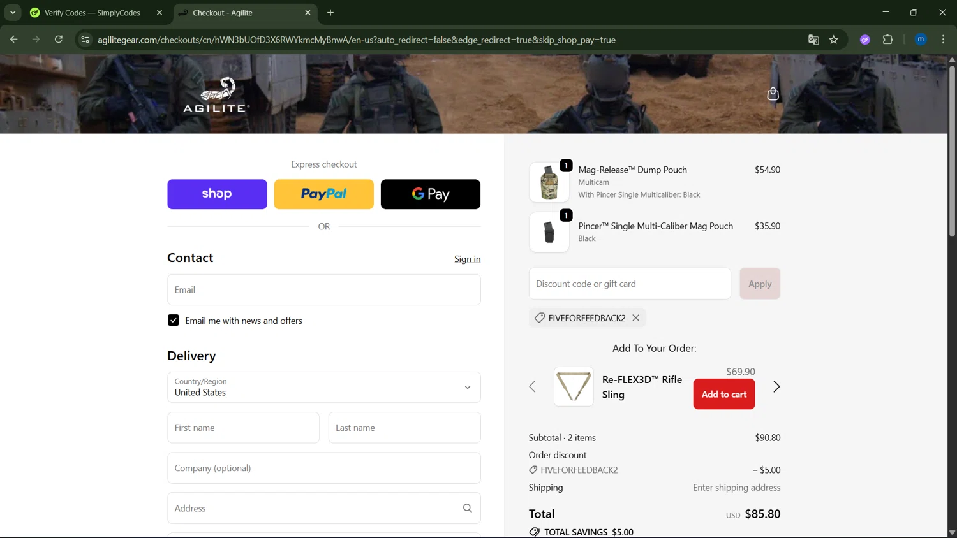Click the Subtotal value $90.80

tap(768, 437)
